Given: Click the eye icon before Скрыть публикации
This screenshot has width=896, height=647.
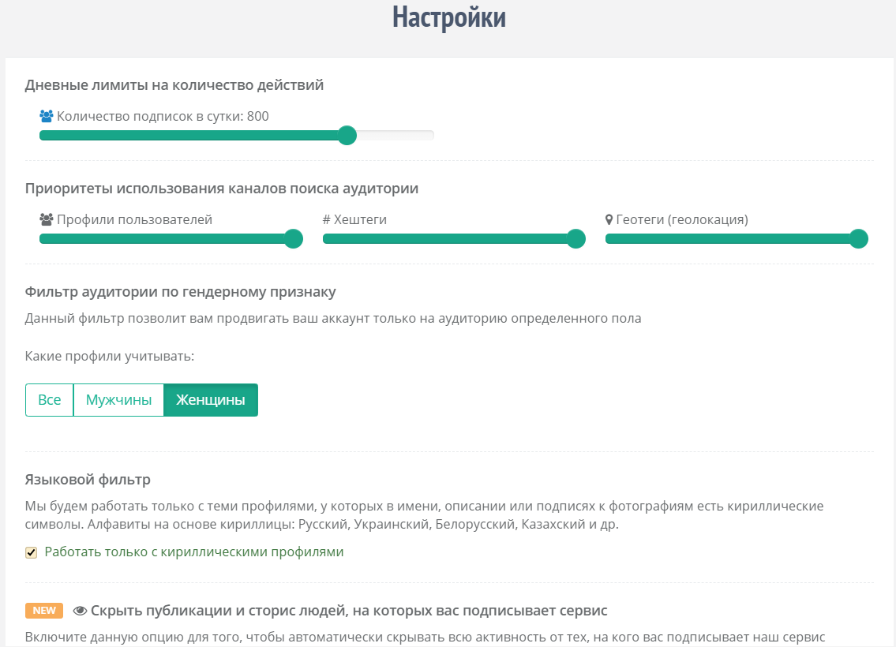Looking at the screenshot, I should pos(80,611).
